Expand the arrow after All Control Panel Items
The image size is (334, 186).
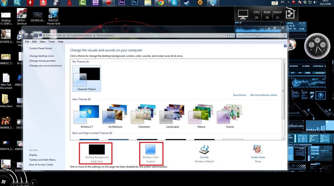[x=94, y=35]
